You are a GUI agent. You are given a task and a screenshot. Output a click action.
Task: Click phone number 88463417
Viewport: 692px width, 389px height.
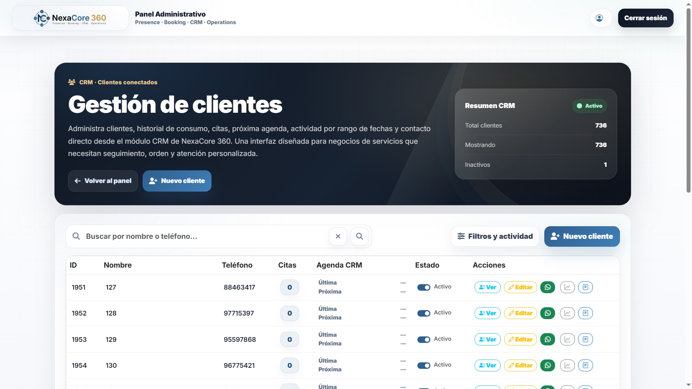(239, 287)
